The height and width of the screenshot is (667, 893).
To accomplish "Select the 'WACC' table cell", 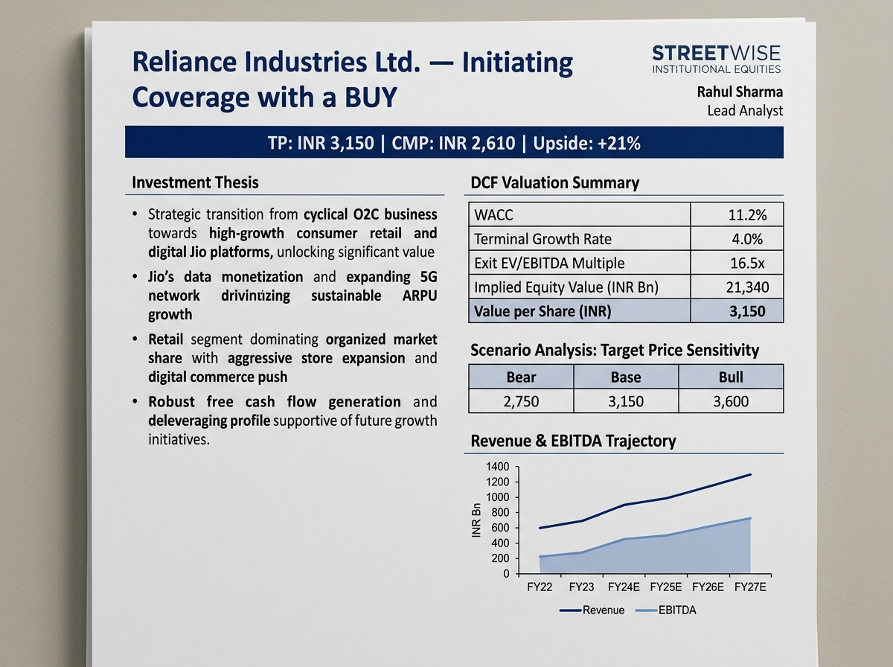I will coord(580,215).
